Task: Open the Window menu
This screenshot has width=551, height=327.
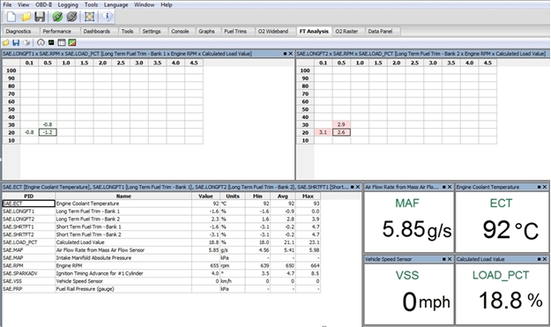Action: click(144, 5)
